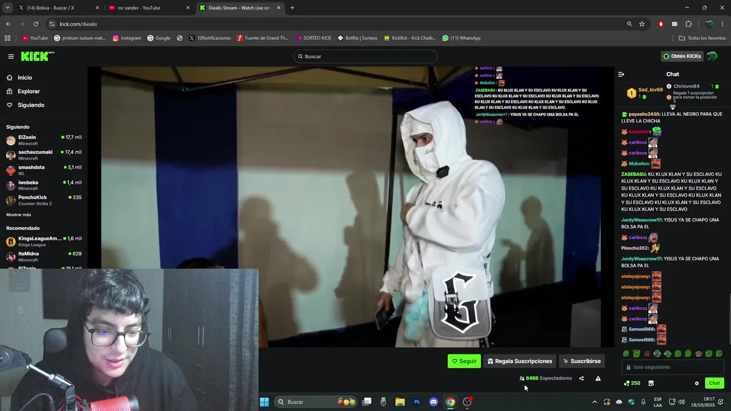Image resolution: width=731 pixels, height=411 pixels.
Task: Open the tab search dropdown arrow
Action: (x=7, y=8)
